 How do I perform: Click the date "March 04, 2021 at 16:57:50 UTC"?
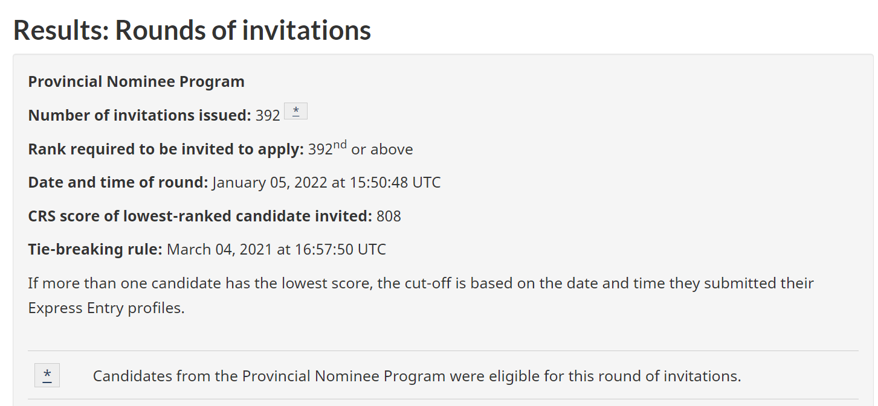click(276, 249)
